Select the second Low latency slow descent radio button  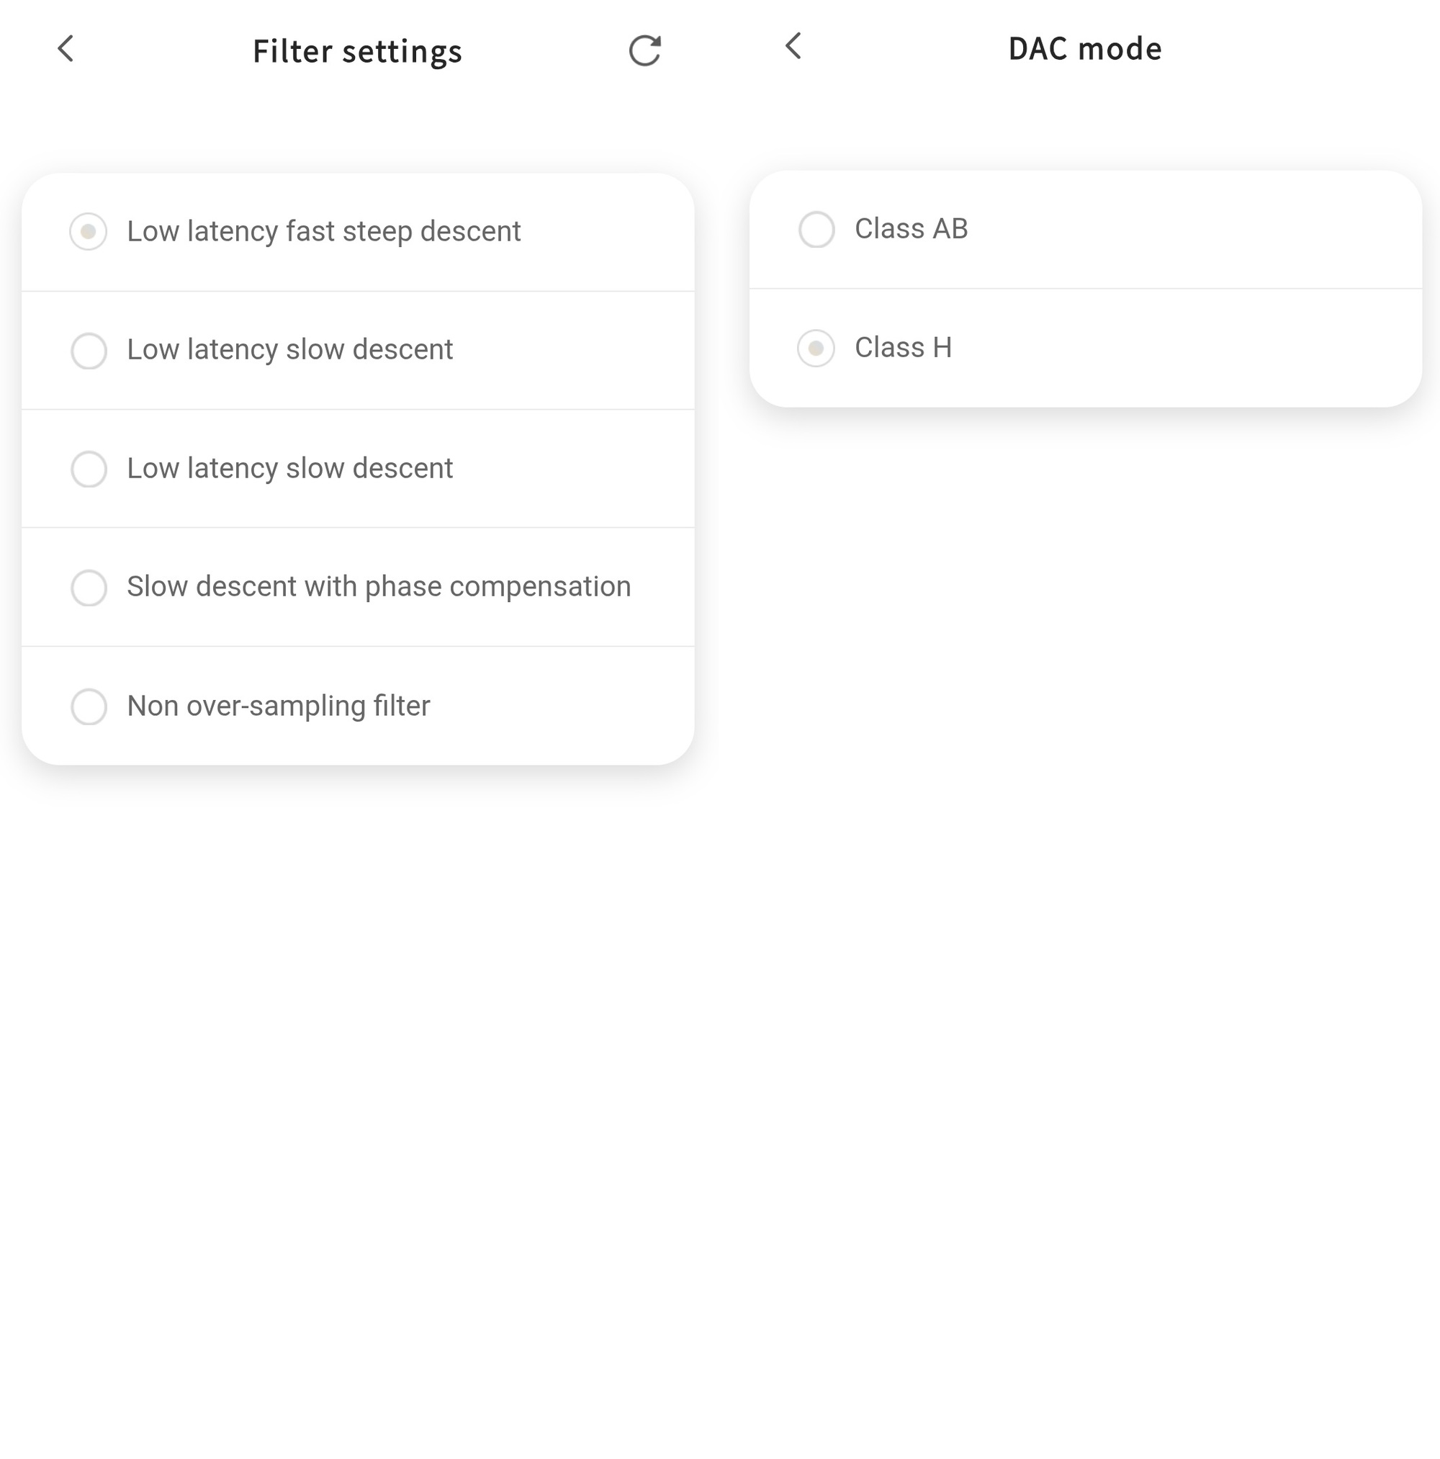[x=89, y=469]
